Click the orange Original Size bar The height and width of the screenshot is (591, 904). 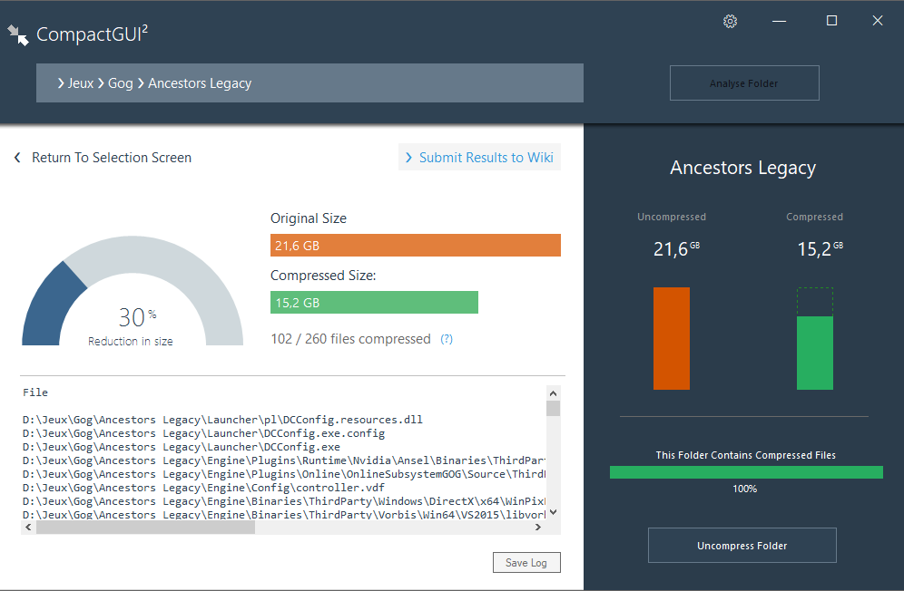coord(415,245)
